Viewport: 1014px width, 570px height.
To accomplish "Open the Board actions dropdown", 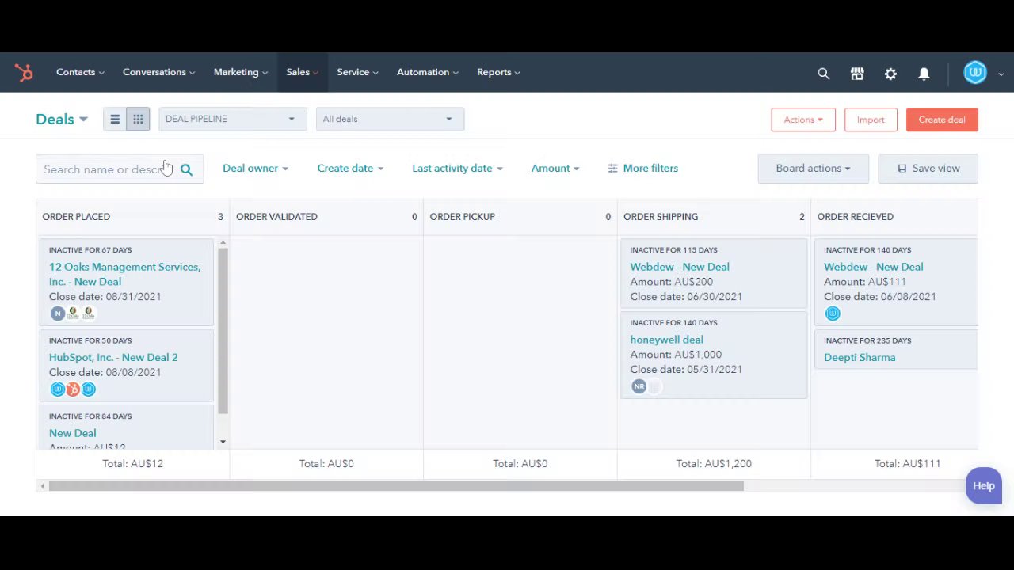I will (813, 168).
